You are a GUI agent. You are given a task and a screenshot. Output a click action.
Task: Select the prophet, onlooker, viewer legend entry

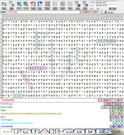pyautogui.click(x=17, y=123)
